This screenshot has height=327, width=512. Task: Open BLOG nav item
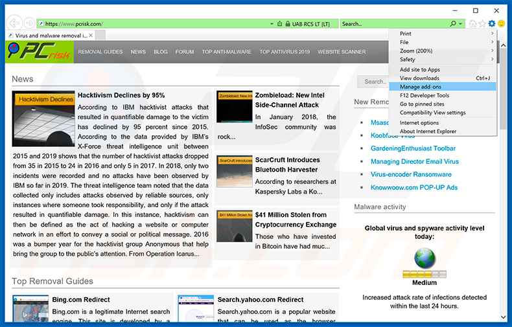[160, 52]
